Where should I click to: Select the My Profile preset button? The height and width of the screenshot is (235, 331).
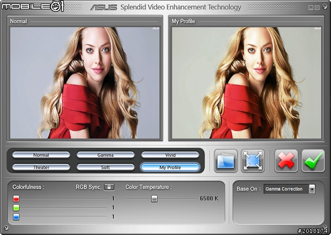[170, 167]
